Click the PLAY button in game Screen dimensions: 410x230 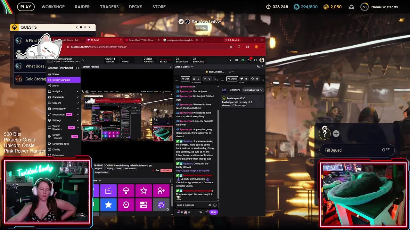point(26,7)
